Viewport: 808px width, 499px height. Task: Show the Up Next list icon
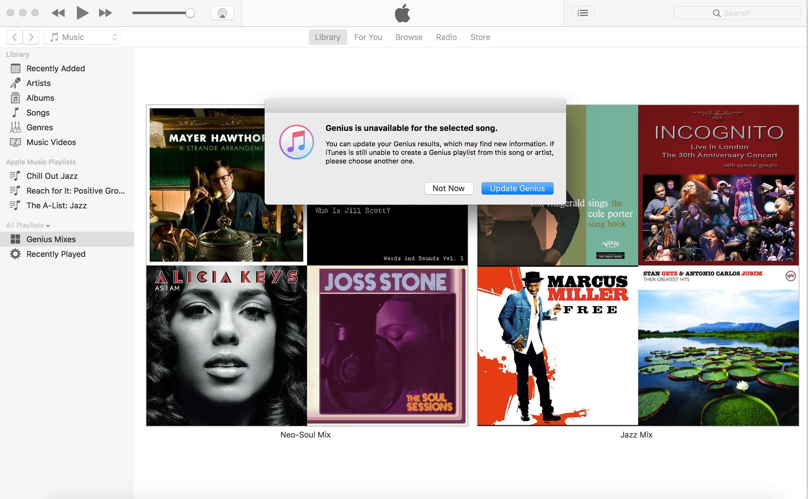point(583,13)
